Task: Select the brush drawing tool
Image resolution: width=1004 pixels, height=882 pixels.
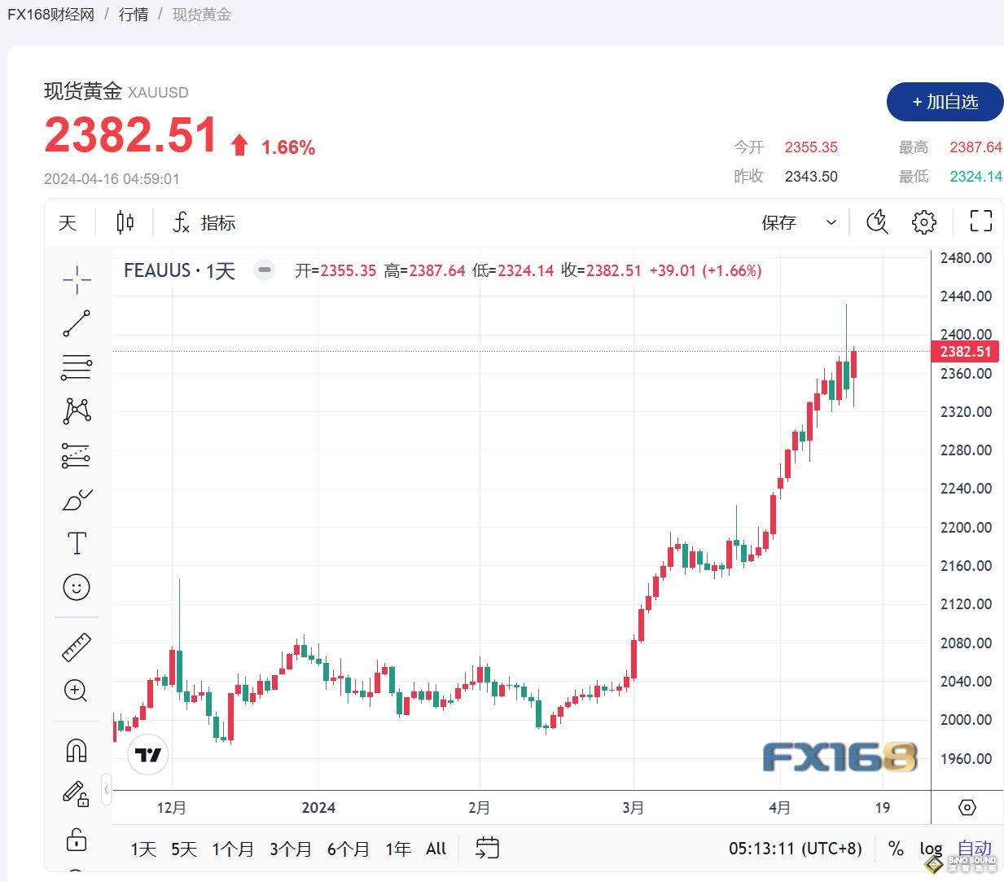Action: pyautogui.click(x=76, y=499)
